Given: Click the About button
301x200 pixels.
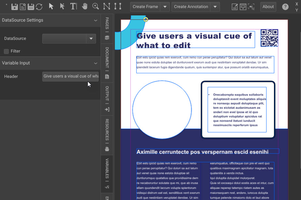Looking at the screenshot, I should coord(268,7).
